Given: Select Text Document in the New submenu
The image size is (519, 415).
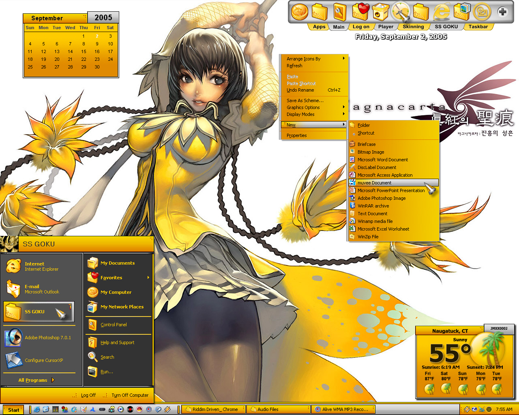Looking at the screenshot, I should [x=393, y=214].
